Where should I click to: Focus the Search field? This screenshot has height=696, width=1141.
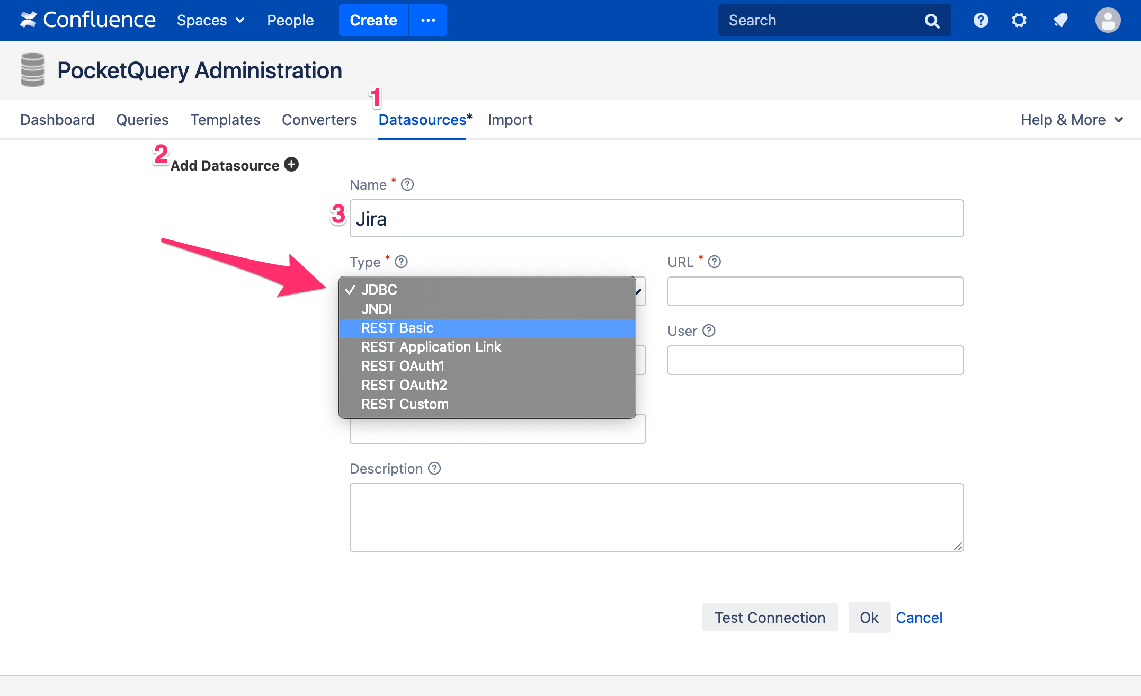click(x=834, y=20)
